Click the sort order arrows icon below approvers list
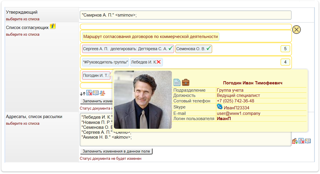Image resolution: width=320 pixels, height=174 pixels. click(x=83, y=93)
